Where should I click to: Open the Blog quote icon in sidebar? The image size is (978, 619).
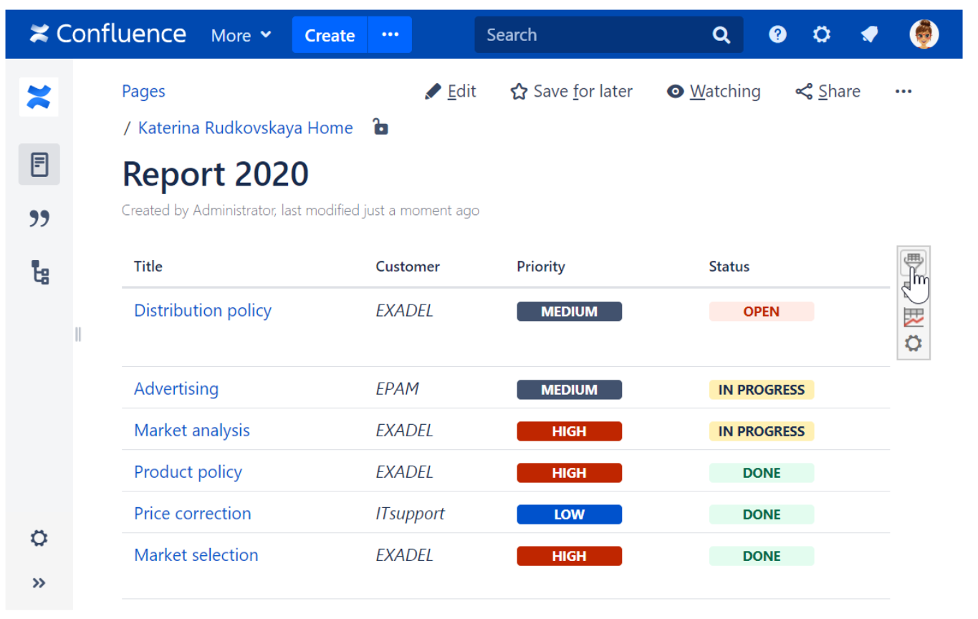(39, 219)
